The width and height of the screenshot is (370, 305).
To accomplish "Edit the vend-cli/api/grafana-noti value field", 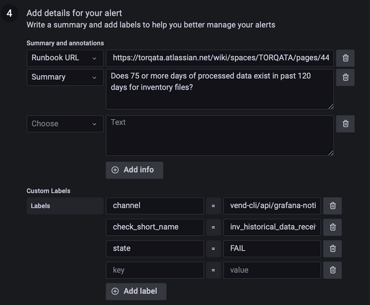I will 272,206.
